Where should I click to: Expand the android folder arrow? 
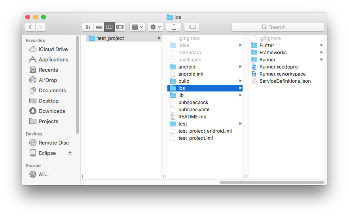click(x=240, y=67)
